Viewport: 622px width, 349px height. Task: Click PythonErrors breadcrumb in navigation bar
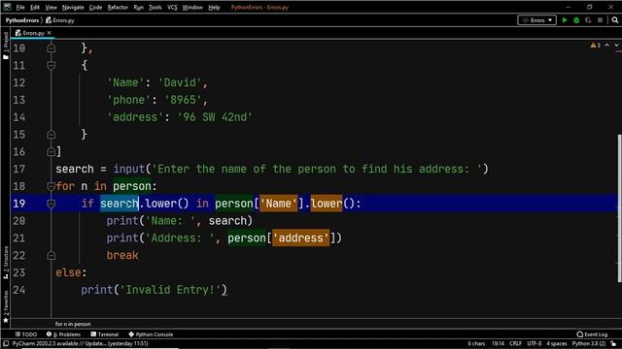(22, 20)
